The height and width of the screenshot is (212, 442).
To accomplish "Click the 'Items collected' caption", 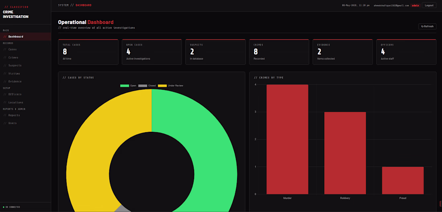I will point(326,59).
